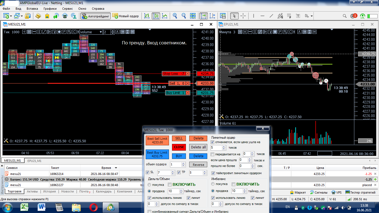The image size is (379, 213).
Task: Click the Best Sell Limit 4233.00 button
Action: (157, 141)
